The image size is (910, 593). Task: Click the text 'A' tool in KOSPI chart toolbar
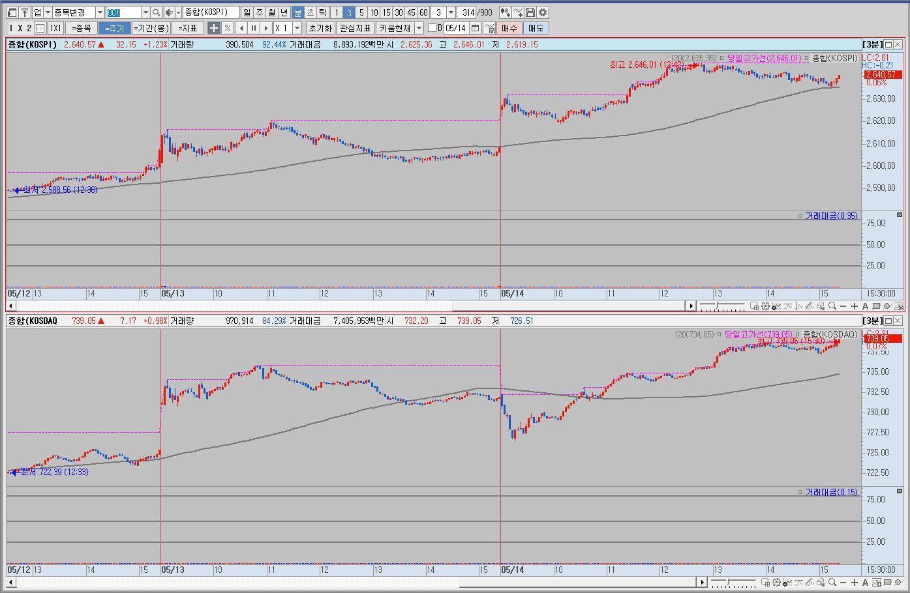point(865,306)
